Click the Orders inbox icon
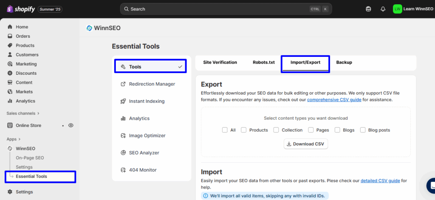Image resolution: width=435 pixels, height=200 pixels. [10, 36]
